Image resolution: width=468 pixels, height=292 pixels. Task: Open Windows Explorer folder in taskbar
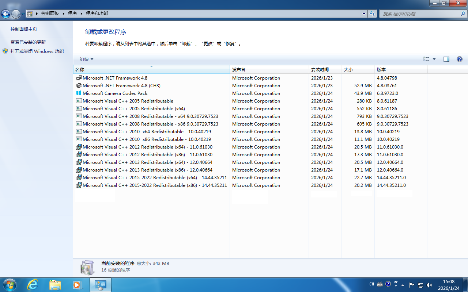pyautogui.click(x=55, y=285)
